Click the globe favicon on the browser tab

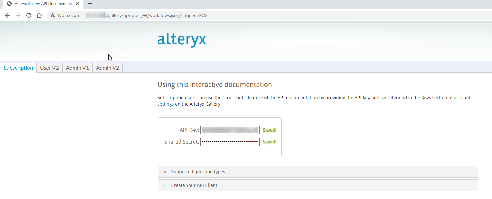[9, 4]
